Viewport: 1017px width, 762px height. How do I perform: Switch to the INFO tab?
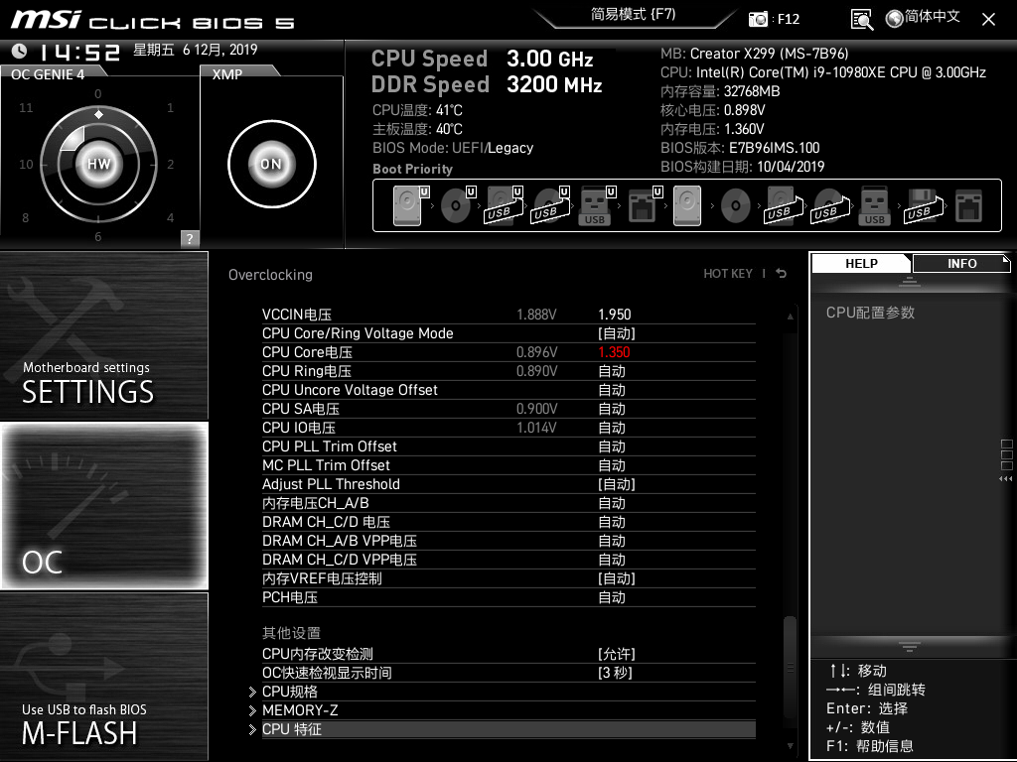(x=961, y=263)
